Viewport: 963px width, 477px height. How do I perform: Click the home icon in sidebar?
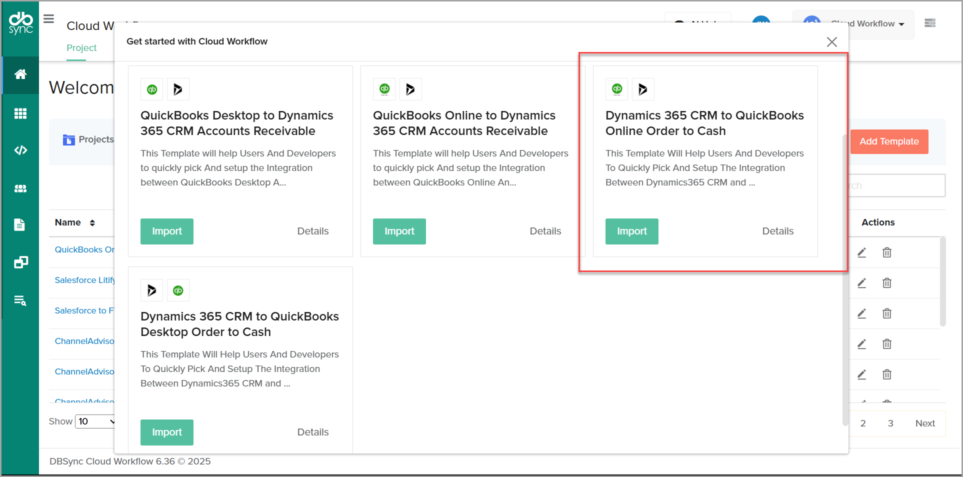20,74
